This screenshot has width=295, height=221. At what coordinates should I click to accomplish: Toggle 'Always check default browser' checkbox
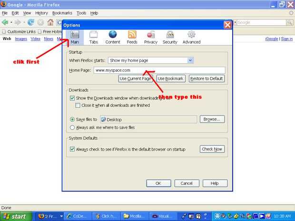point(72,149)
